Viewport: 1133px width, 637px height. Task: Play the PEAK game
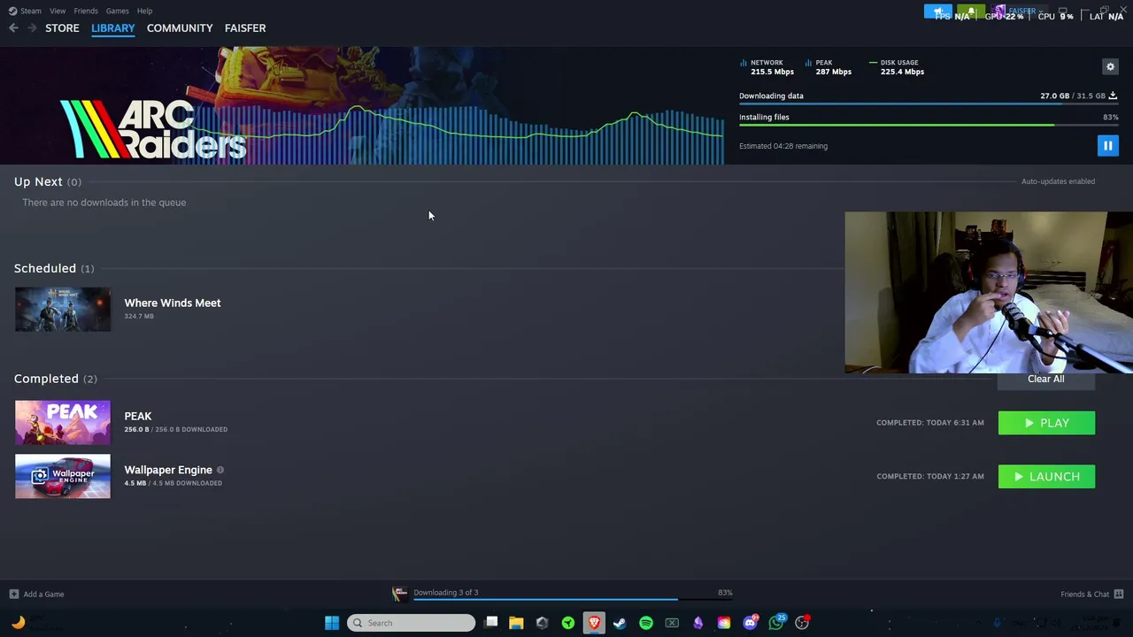(1046, 423)
